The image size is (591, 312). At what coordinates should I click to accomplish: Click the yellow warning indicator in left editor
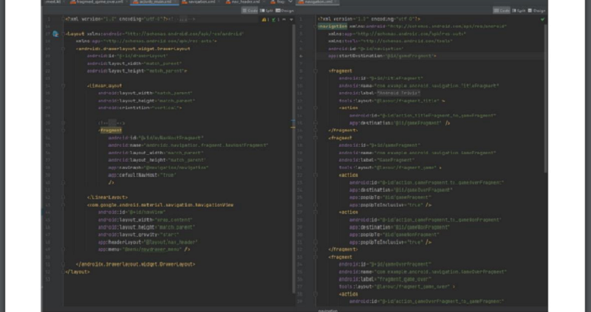tap(265, 19)
